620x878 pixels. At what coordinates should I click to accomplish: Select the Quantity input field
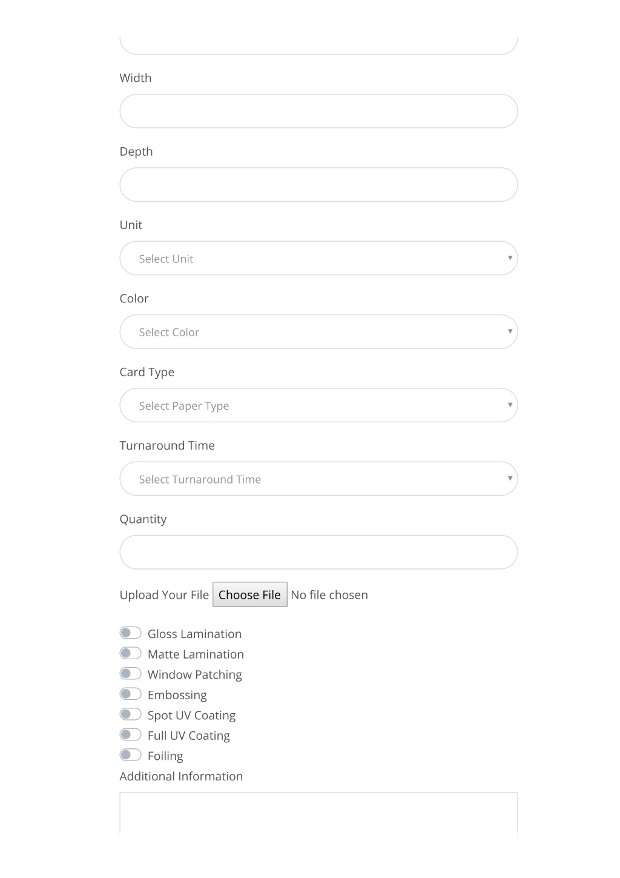318,552
